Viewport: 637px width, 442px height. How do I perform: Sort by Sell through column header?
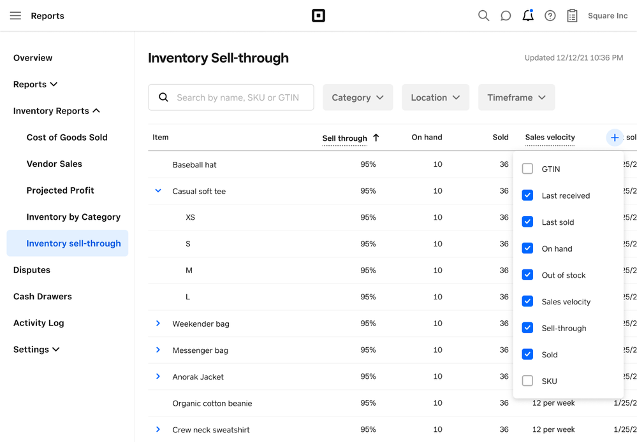pos(345,138)
